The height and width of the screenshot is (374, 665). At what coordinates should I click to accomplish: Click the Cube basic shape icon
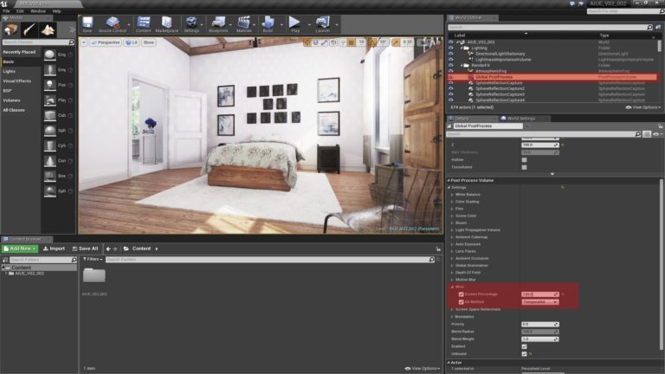49,115
